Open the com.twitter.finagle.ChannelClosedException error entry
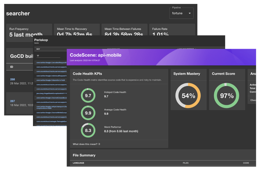 click(x=52, y=98)
